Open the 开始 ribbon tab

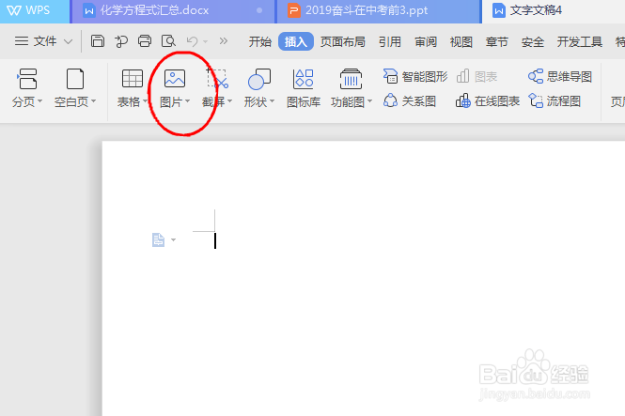(260, 42)
